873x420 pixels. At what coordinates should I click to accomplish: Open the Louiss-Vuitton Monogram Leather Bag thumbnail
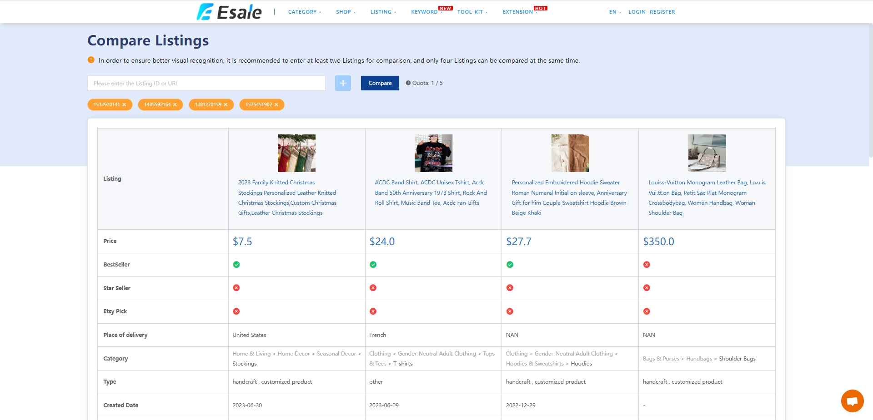pos(707,153)
